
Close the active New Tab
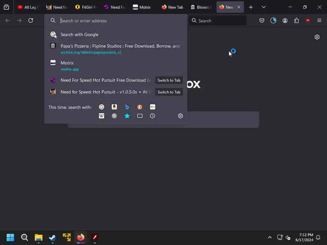[x=239, y=7]
